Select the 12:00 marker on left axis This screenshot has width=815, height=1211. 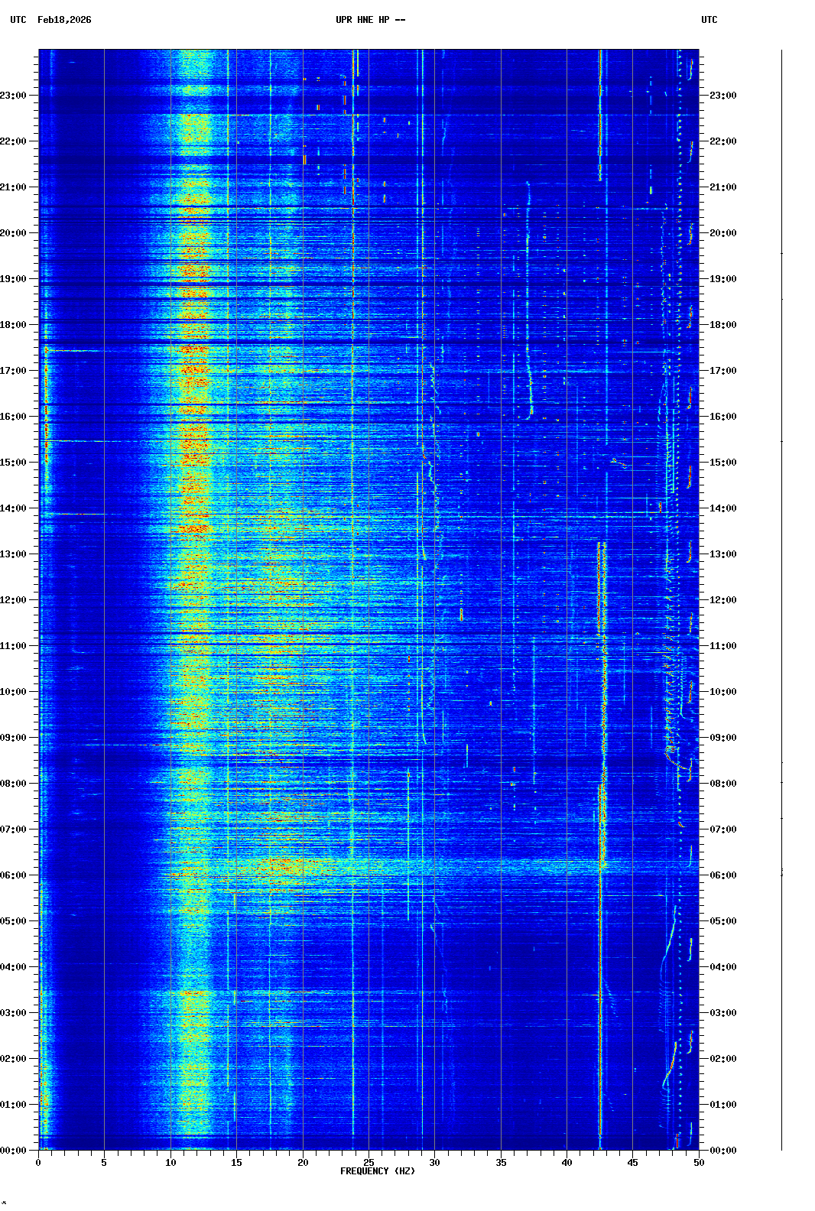click(13, 600)
